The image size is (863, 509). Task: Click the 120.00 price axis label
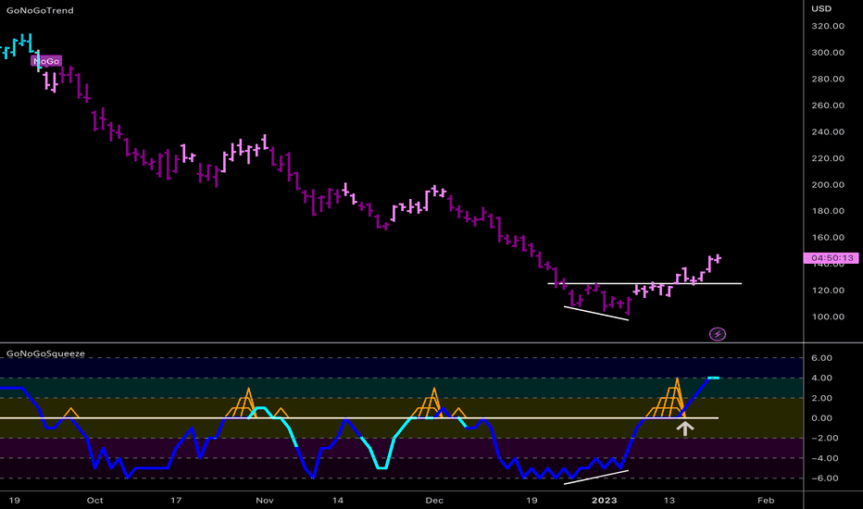point(828,290)
